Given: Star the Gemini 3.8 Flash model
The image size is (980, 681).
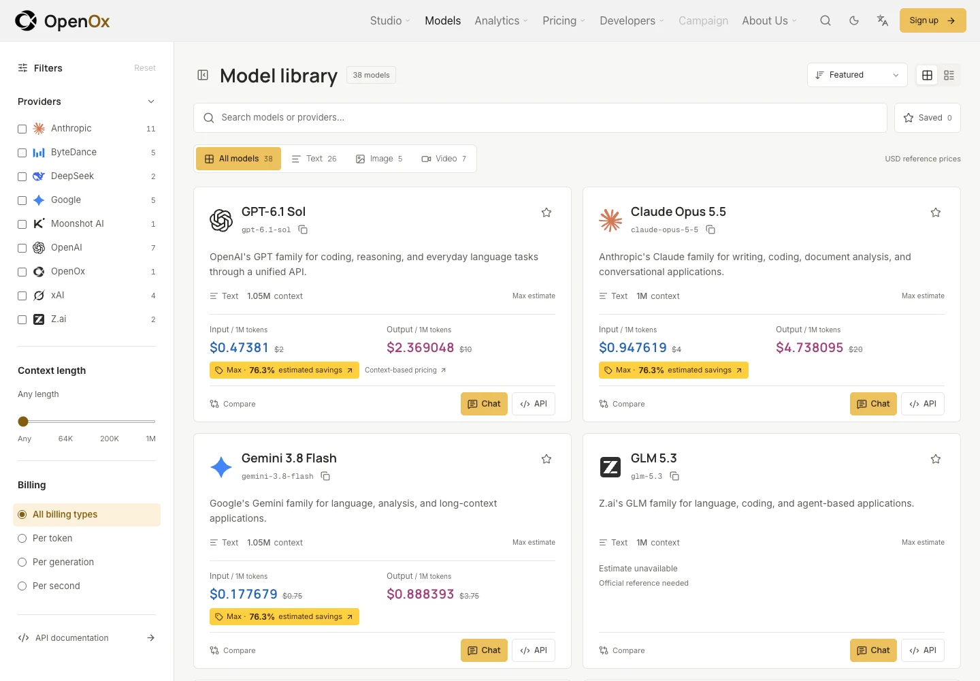Looking at the screenshot, I should 546,459.
